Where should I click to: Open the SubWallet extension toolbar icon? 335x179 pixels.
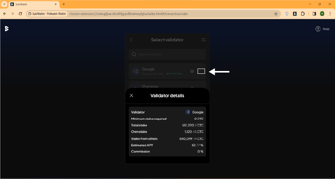pos(295,14)
